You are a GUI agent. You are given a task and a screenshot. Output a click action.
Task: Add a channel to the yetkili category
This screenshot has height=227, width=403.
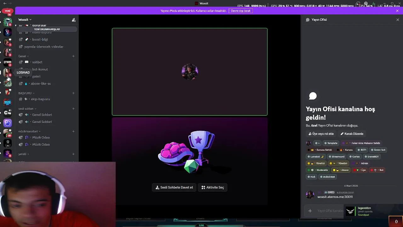73,154
